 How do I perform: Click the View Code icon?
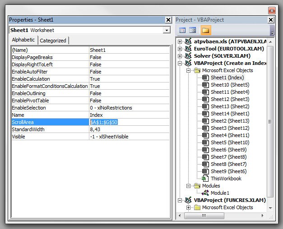pos(182,30)
